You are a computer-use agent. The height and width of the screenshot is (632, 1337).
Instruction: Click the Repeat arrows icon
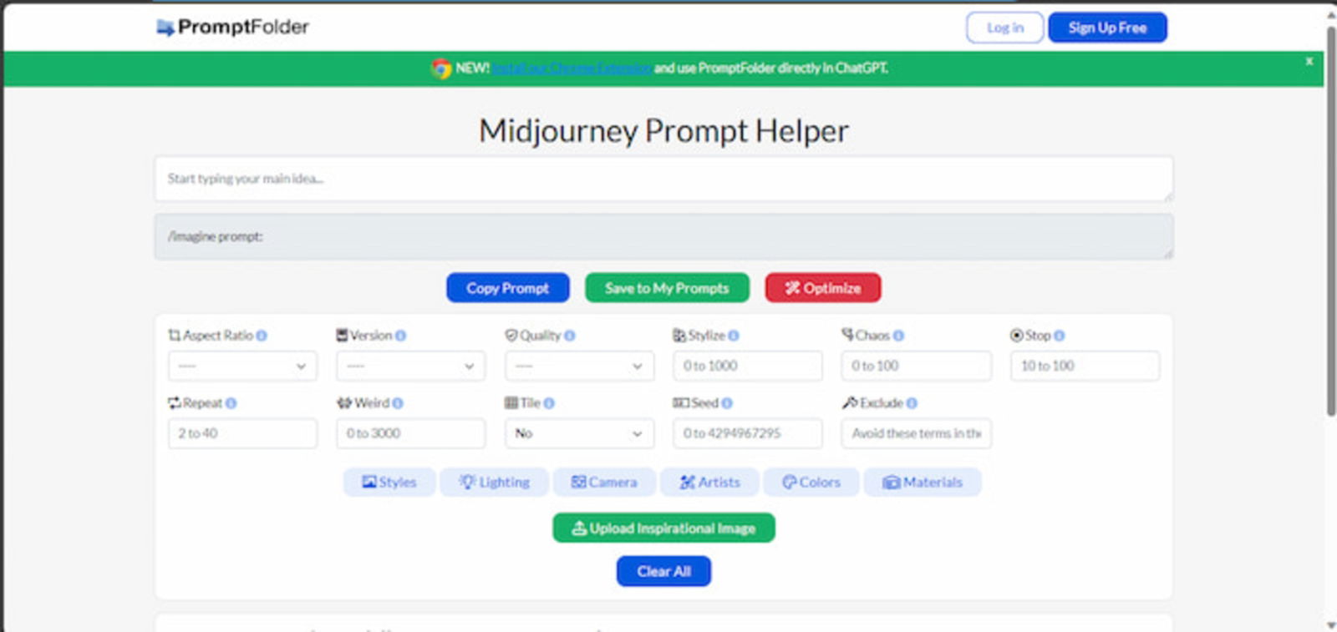point(175,402)
